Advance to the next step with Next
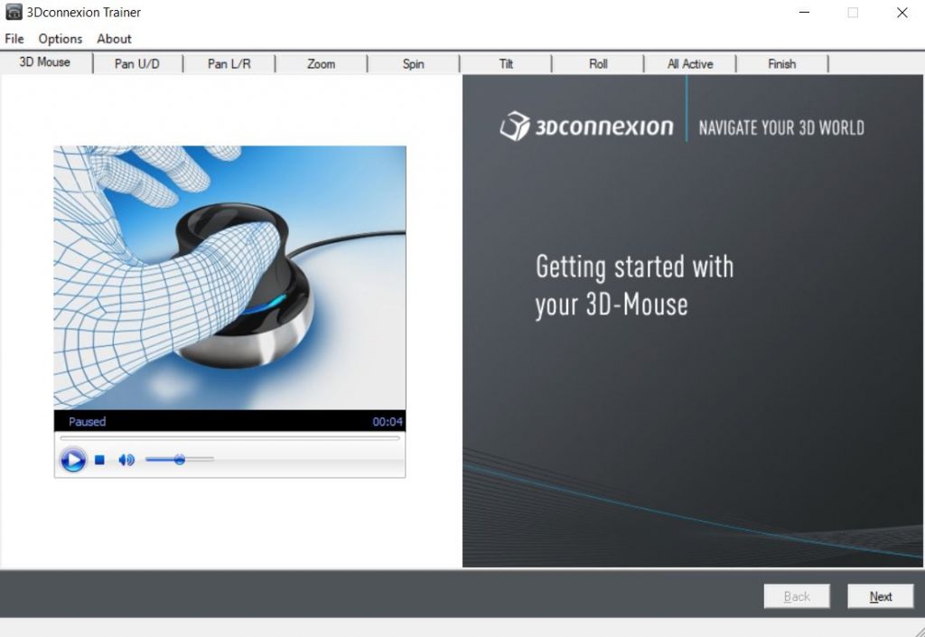 [880, 596]
